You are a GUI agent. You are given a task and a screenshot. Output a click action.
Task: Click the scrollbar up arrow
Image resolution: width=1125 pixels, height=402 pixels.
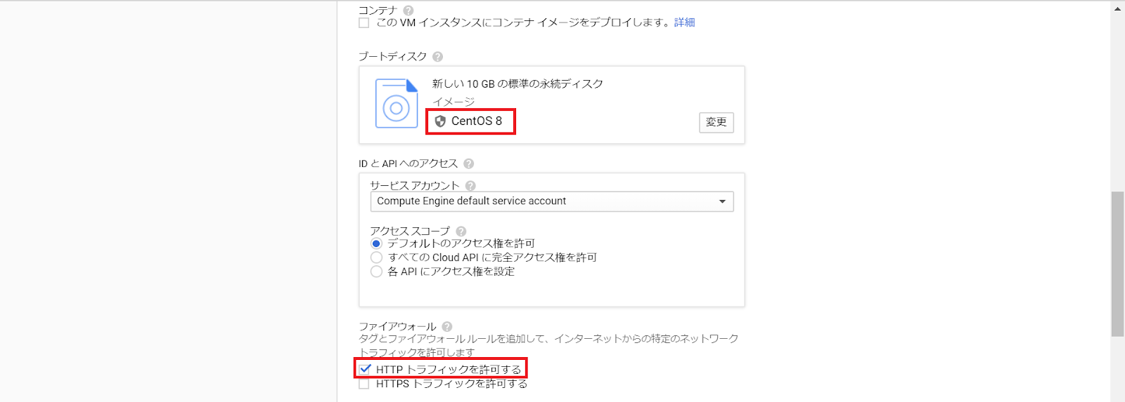click(1117, 8)
